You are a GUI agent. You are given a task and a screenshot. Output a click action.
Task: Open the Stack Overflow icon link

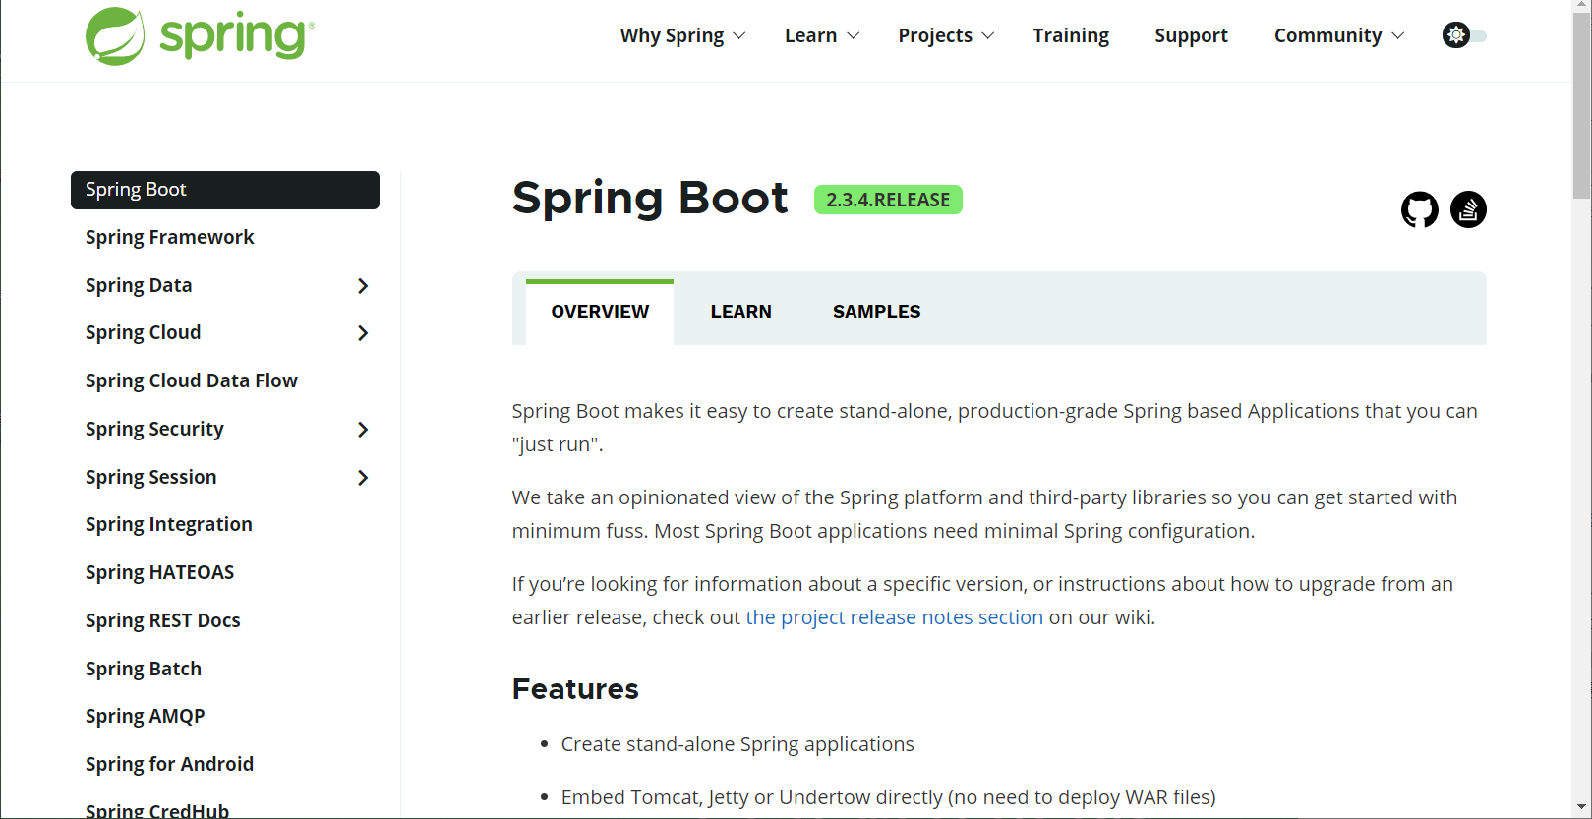coord(1468,209)
